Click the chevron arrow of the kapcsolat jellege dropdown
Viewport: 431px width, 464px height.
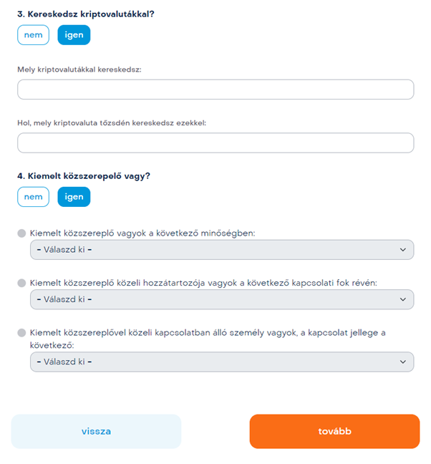pos(403,362)
